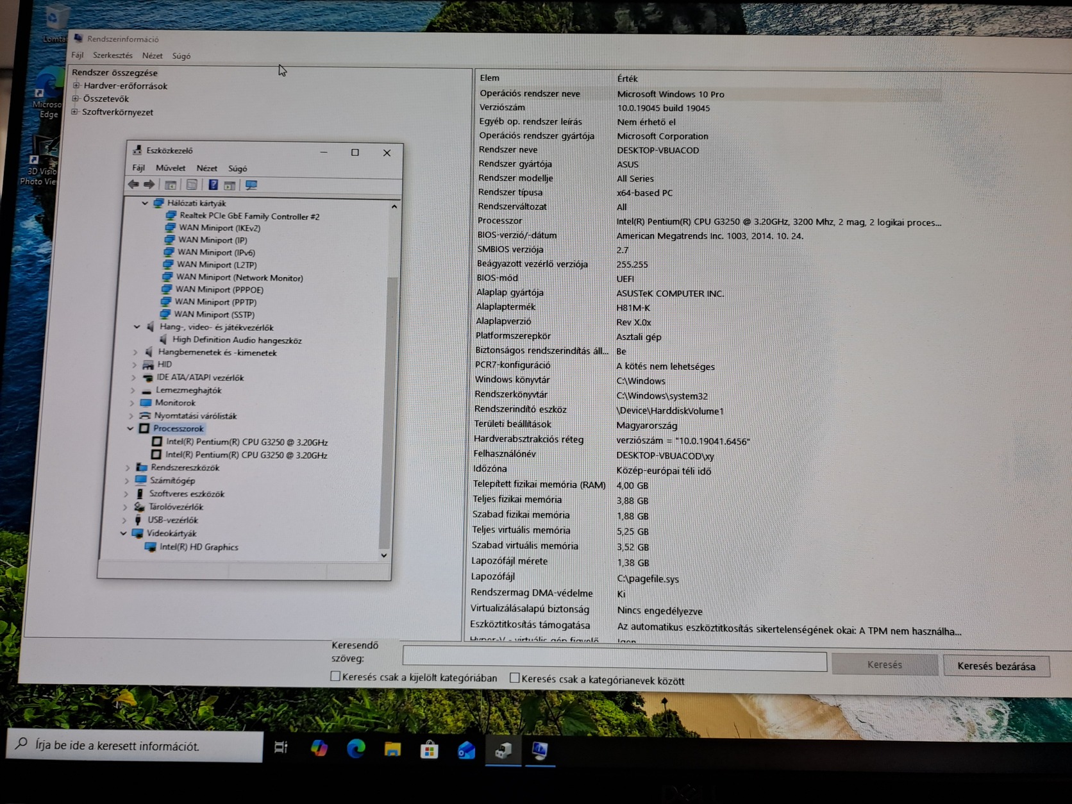The image size is (1072, 804).
Task: Click the Windows taskbar search box
Action: (x=135, y=746)
